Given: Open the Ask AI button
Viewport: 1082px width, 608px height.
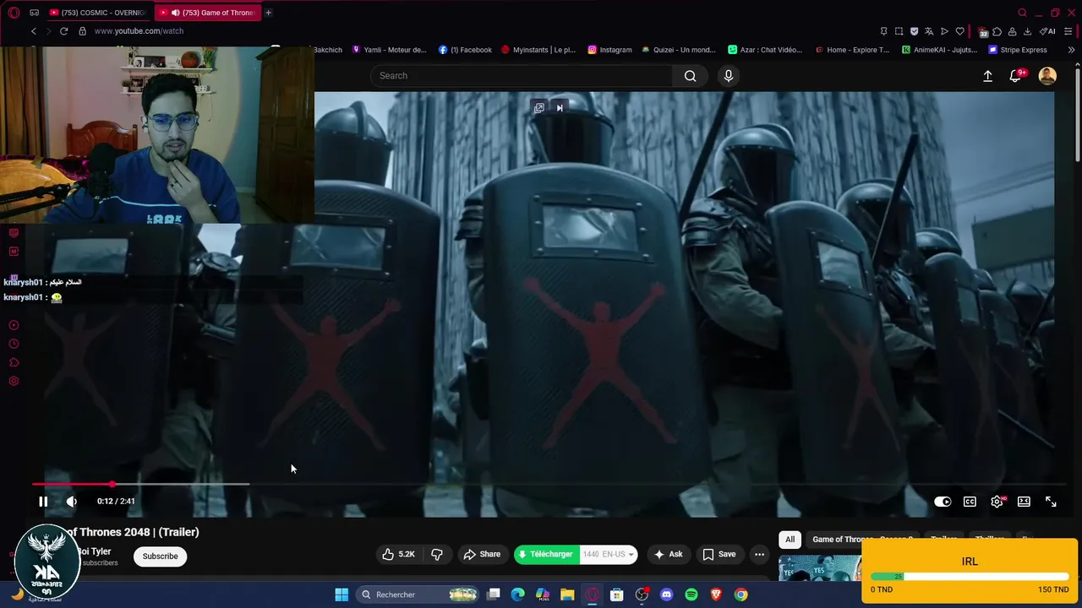Looking at the screenshot, I should pyautogui.click(x=668, y=554).
